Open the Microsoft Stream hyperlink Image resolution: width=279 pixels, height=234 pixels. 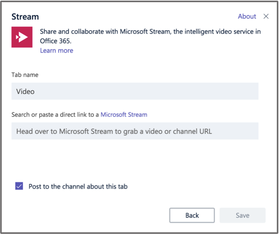point(124,114)
